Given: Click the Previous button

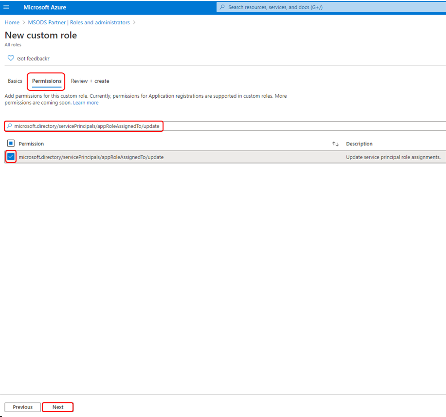Looking at the screenshot, I should click(x=23, y=407).
